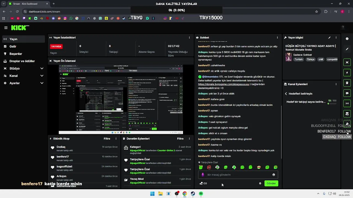
Task: Toggle the document/notes widget in right sidebar
Action: pos(347,83)
